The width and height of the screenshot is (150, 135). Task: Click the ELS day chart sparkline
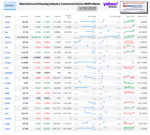(129, 67)
